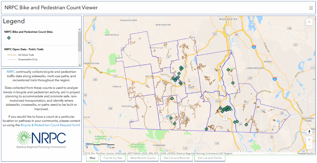Open the Counts by Year tab
Viewport: 317px width, 163px height.
click(113, 158)
